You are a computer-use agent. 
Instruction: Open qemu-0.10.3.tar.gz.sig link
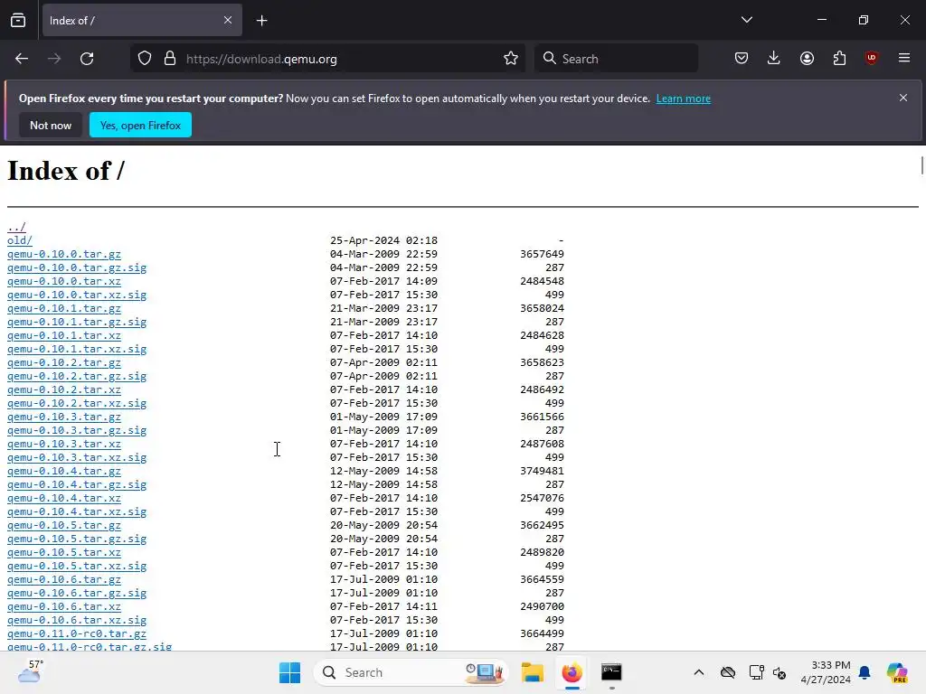pyautogui.click(x=77, y=430)
